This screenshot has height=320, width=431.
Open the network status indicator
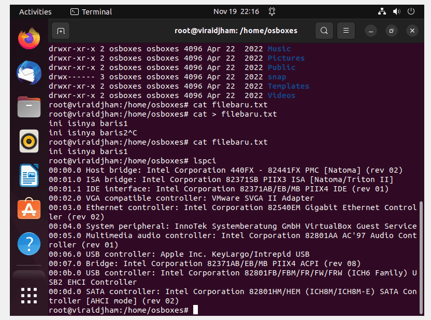pyautogui.click(x=382, y=11)
